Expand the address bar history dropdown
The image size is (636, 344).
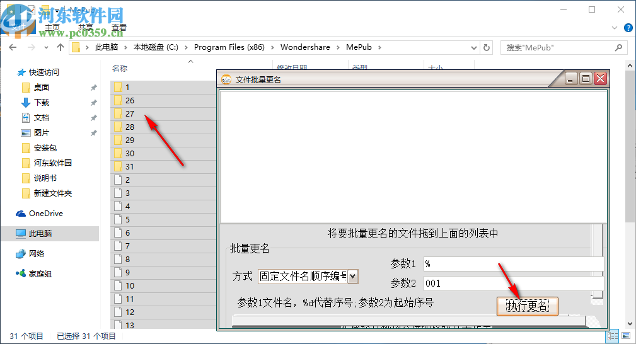click(474, 47)
